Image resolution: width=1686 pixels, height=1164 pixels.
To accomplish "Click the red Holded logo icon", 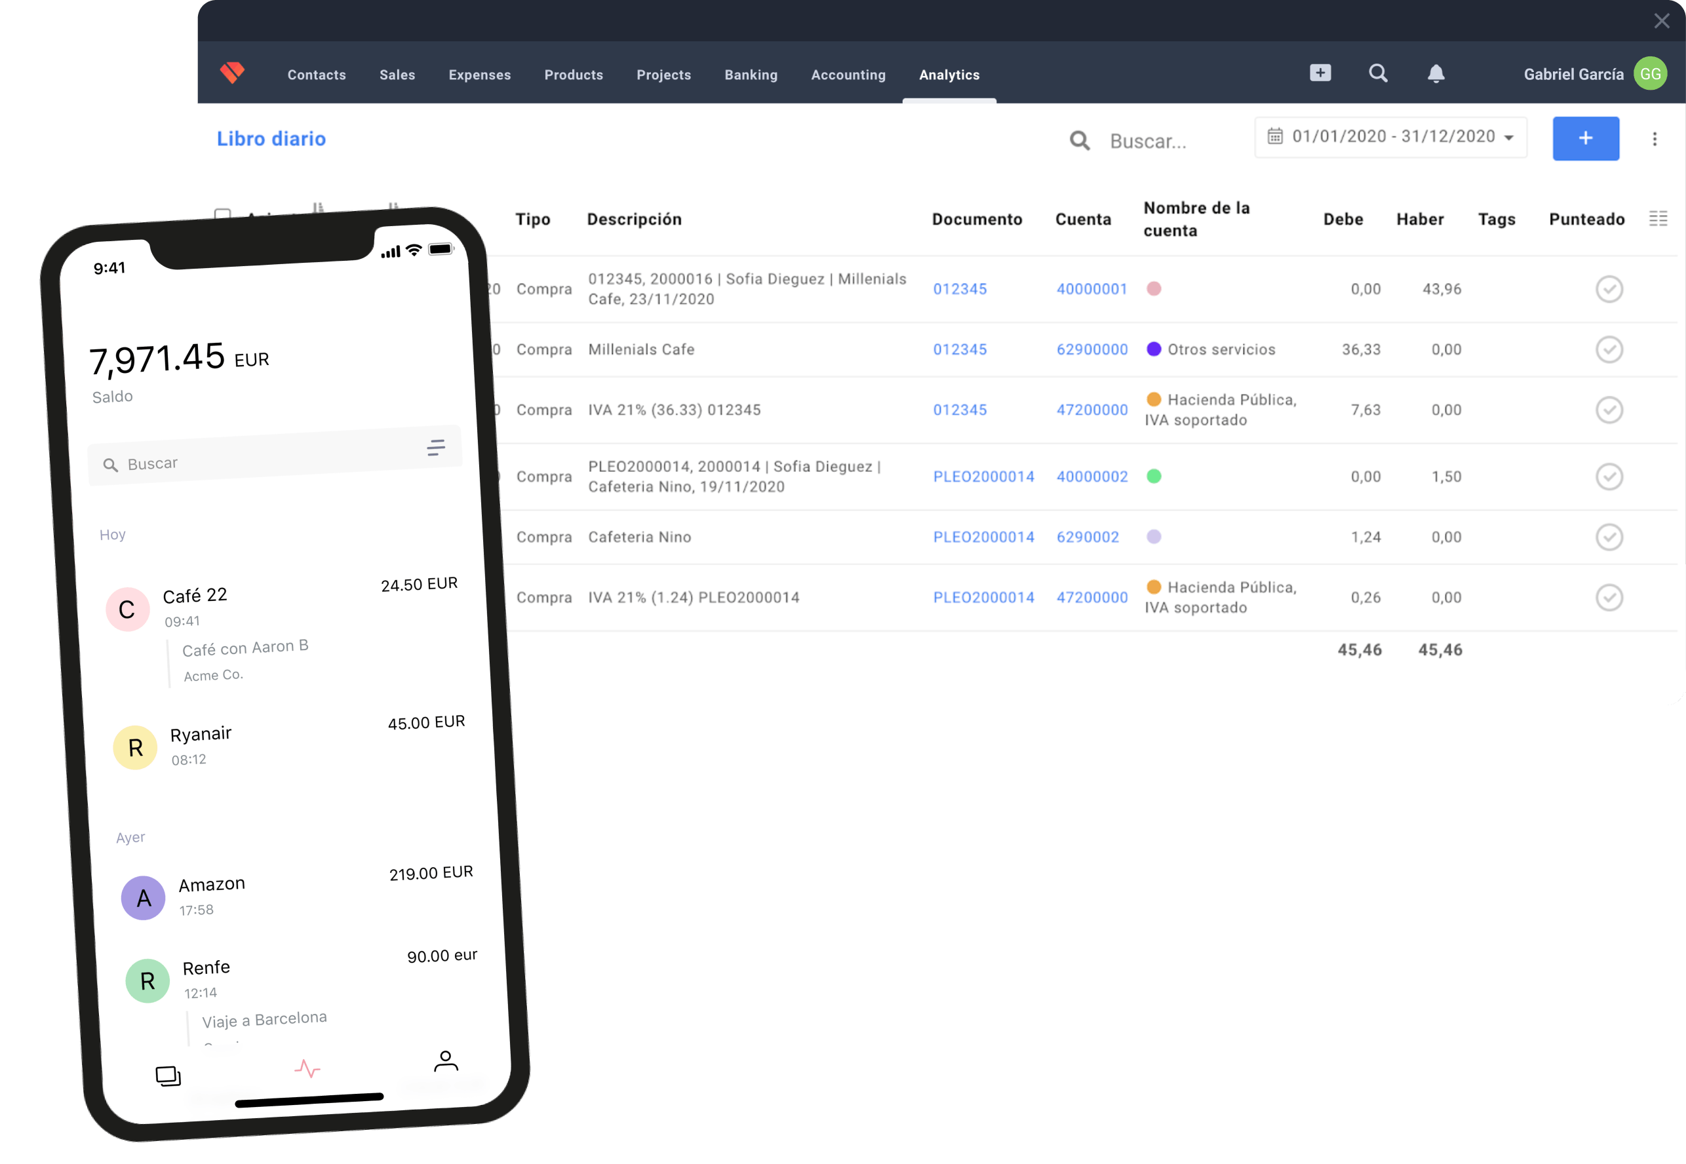I will [x=232, y=73].
